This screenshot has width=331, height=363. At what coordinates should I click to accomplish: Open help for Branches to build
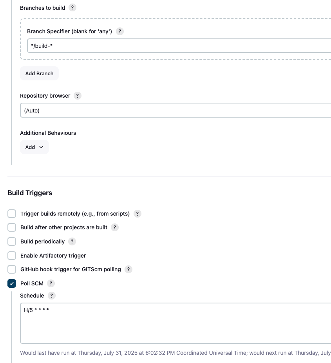72,7
